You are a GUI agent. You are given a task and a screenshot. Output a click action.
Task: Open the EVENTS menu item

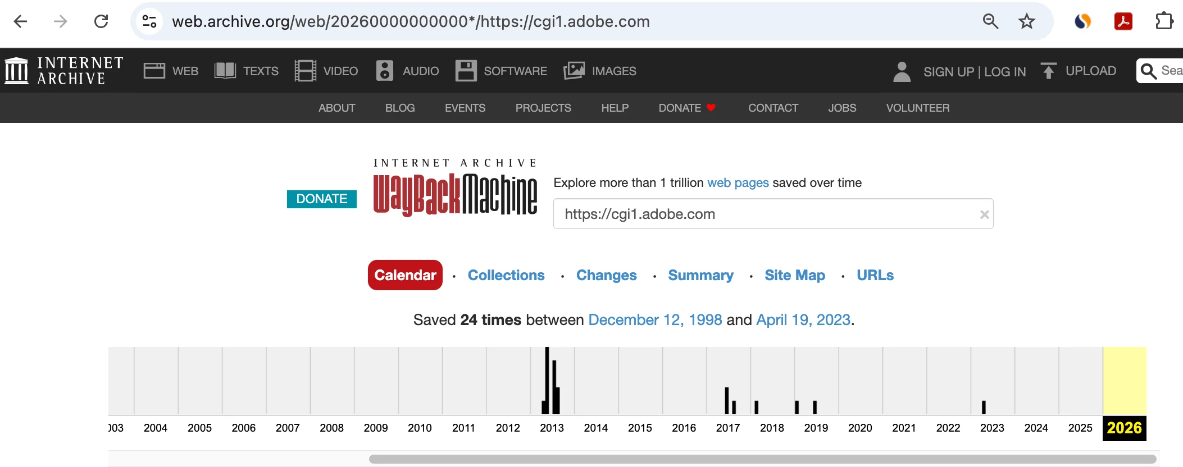tap(465, 108)
